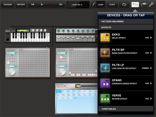The image size is (156, 117).
Task: Click the RS3 synth green display
Action: [23, 31]
